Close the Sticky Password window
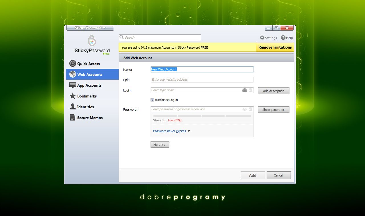The image size is (365, 216). click(287, 28)
